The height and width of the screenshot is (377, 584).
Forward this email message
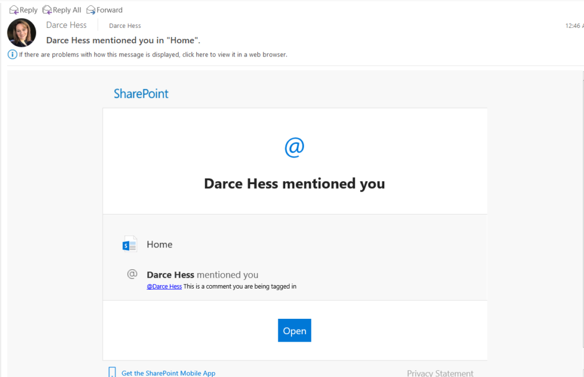(x=105, y=10)
